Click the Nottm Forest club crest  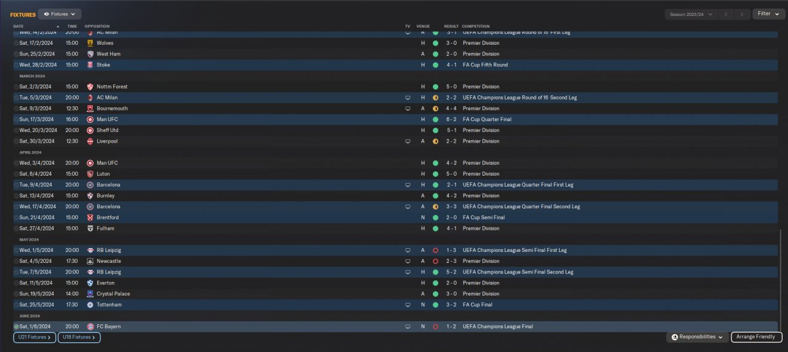pos(90,87)
